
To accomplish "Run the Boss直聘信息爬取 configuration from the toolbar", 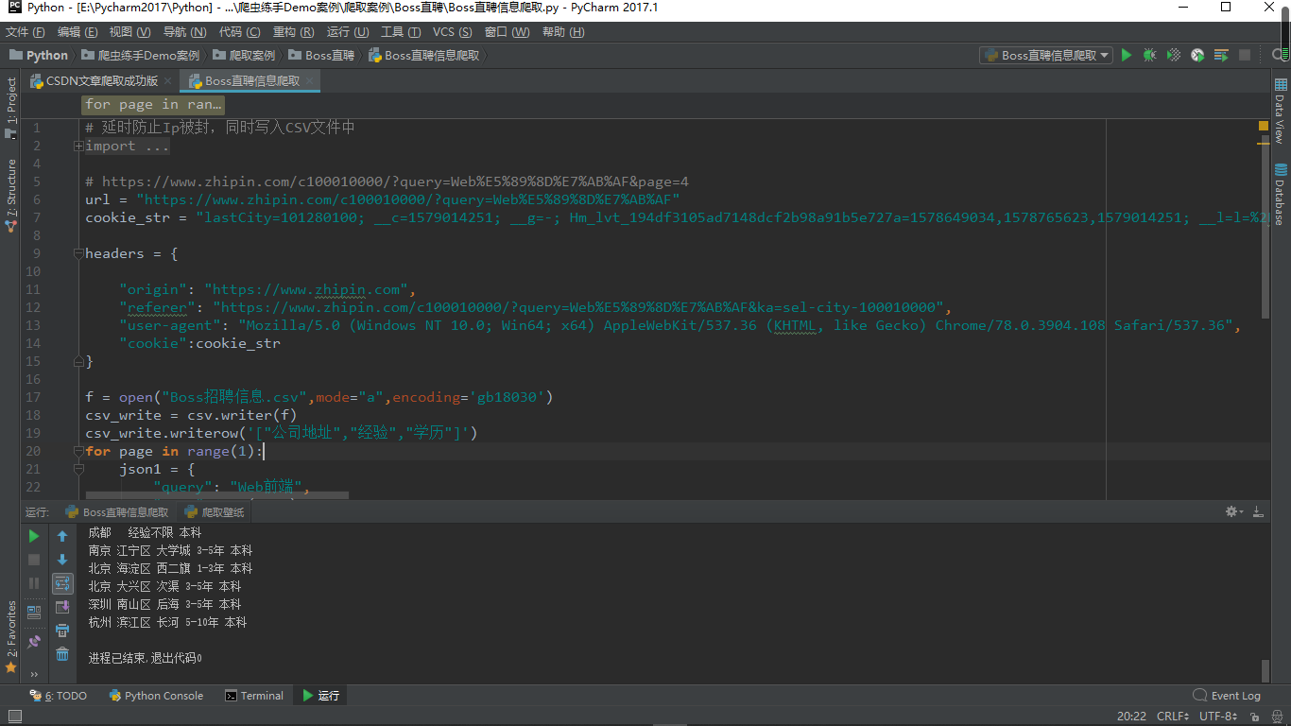I will (1126, 56).
